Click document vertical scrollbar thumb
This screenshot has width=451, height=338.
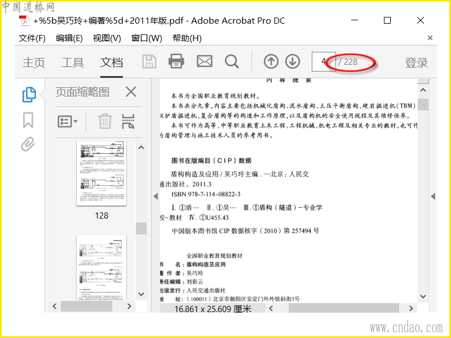coord(423,105)
